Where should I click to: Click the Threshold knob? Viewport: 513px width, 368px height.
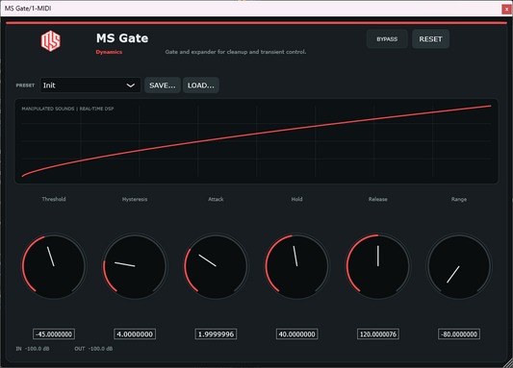pos(54,266)
